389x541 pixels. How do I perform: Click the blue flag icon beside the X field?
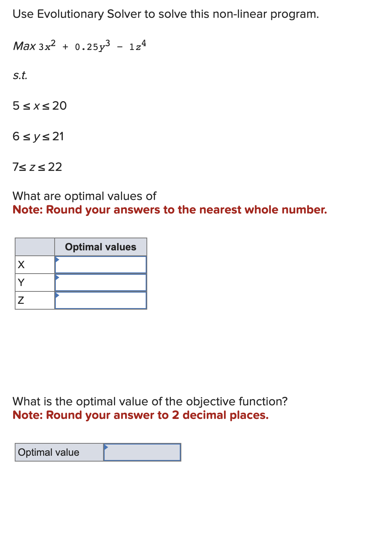(x=57, y=260)
